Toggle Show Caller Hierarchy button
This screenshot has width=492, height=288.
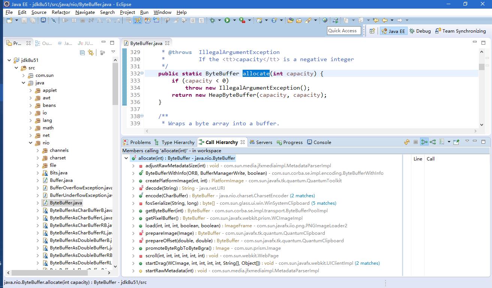pos(424,142)
